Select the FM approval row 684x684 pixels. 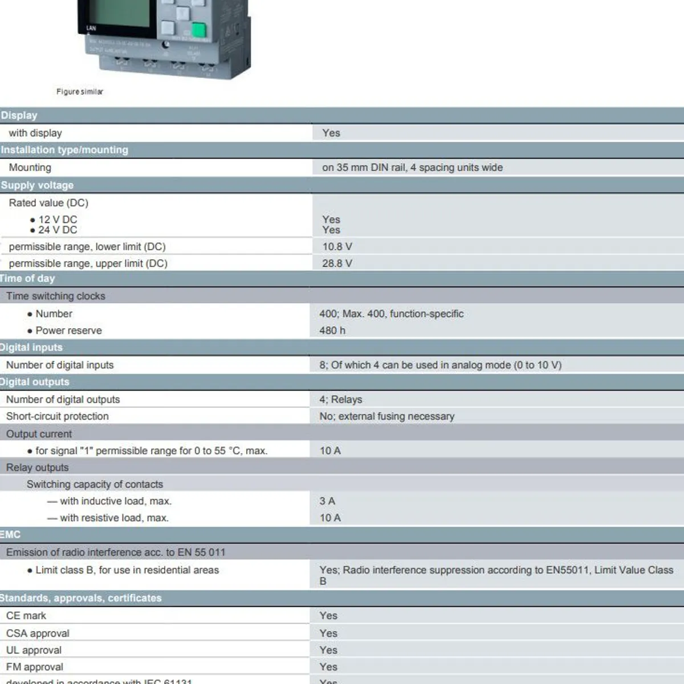coord(35,667)
